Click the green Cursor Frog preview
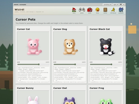The width and height of the screenshot is (139, 104). (x=106, y=97)
